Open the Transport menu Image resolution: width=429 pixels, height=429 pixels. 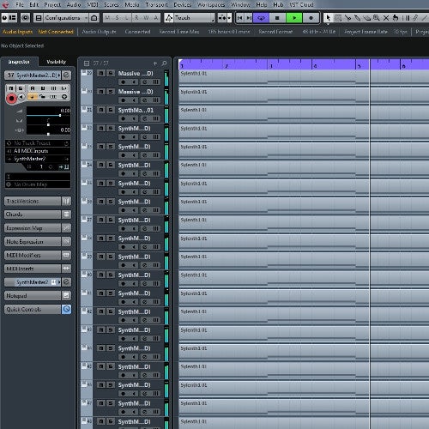pos(156,4)
